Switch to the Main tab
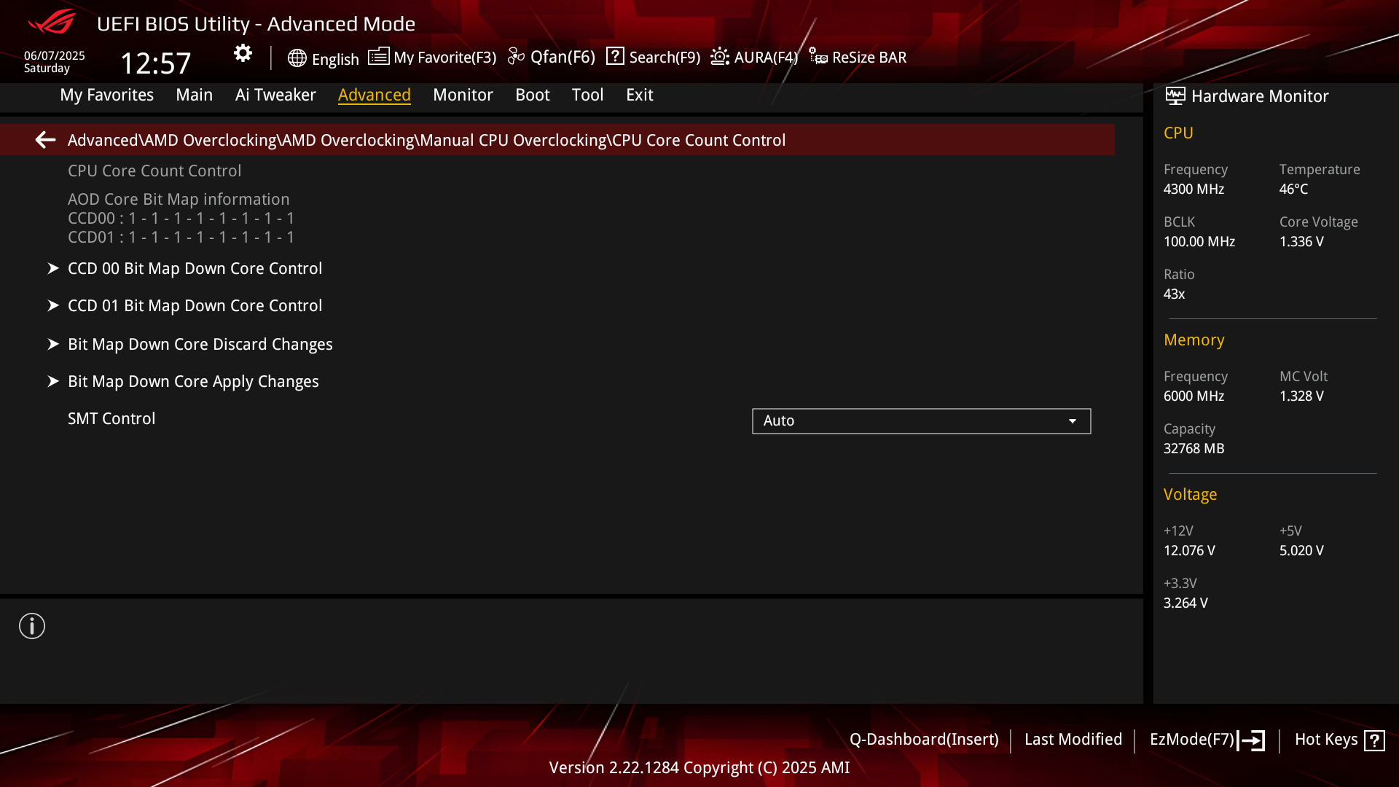 click(x=195, y=95)
